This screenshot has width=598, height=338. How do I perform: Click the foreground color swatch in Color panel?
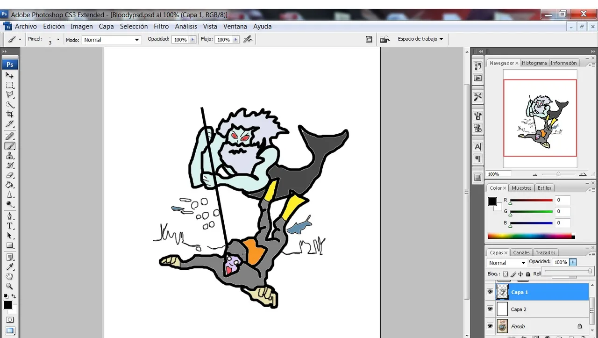tap(492, 201)
